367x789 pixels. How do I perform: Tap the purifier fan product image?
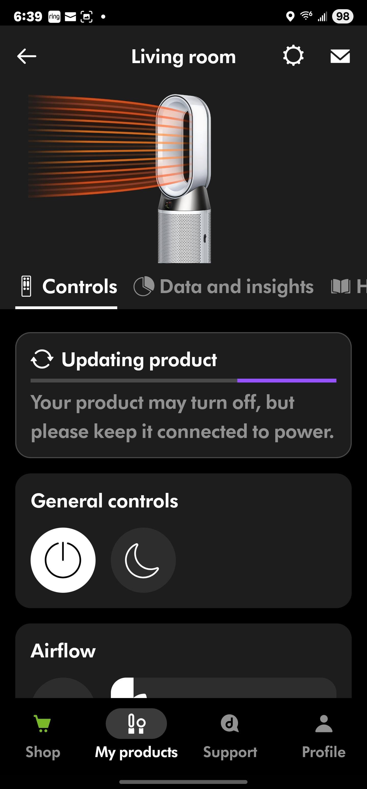(184, 178)
